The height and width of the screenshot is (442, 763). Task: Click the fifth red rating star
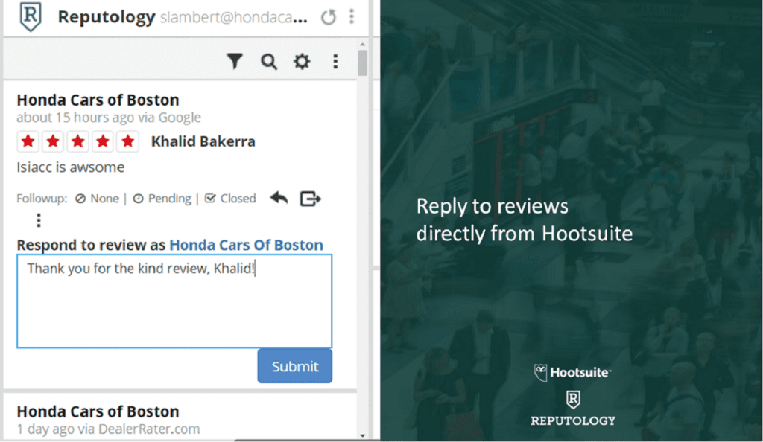[128, 141]
